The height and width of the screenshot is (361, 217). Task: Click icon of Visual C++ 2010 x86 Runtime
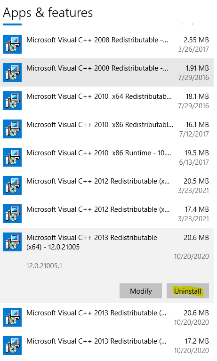12,157
